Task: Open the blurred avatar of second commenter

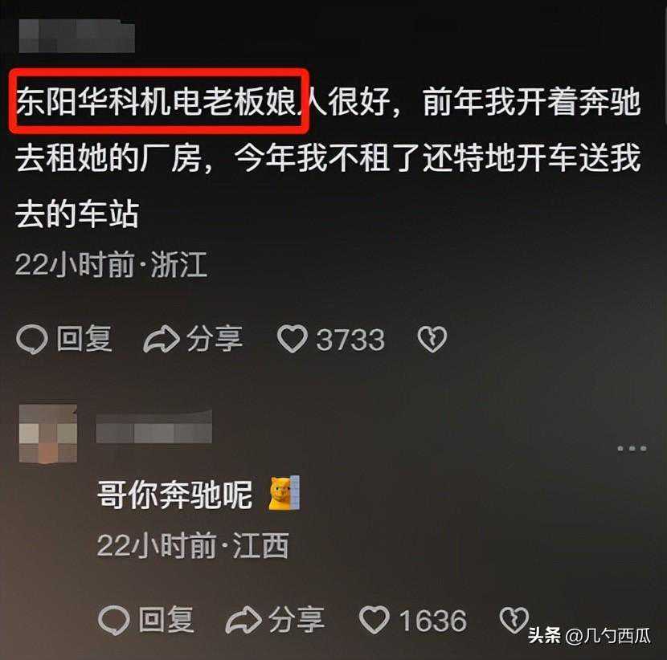Action: [x=48, y=434]
